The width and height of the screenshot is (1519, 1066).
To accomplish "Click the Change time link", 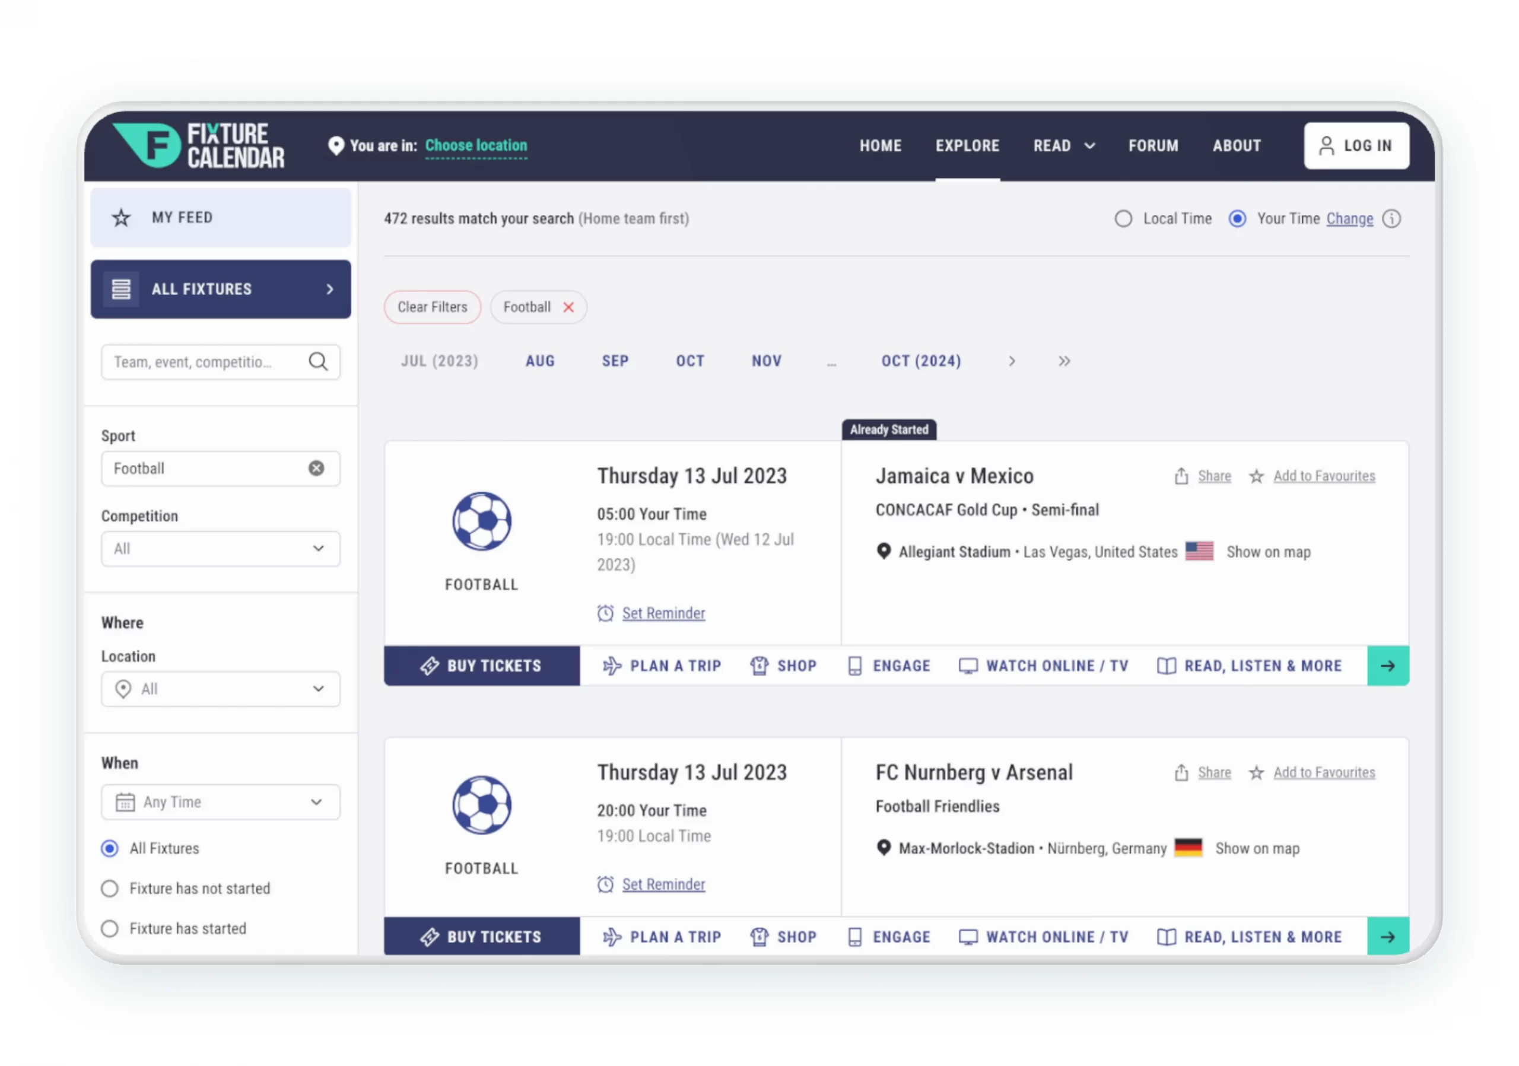I will 1350,219.
